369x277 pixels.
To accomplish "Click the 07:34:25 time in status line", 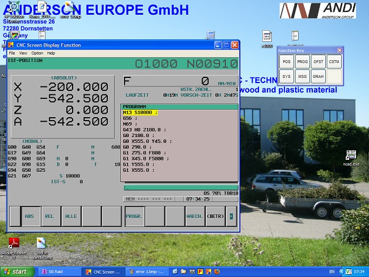I will [x=198, y=199].
